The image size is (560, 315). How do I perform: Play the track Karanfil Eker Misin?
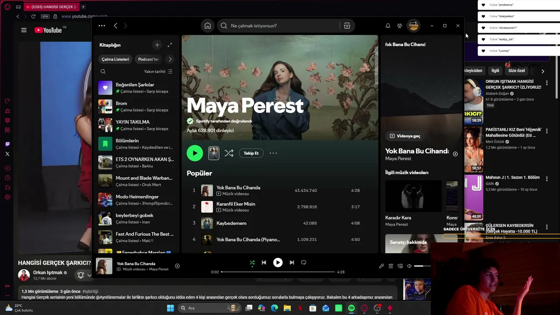click(280, 207)
